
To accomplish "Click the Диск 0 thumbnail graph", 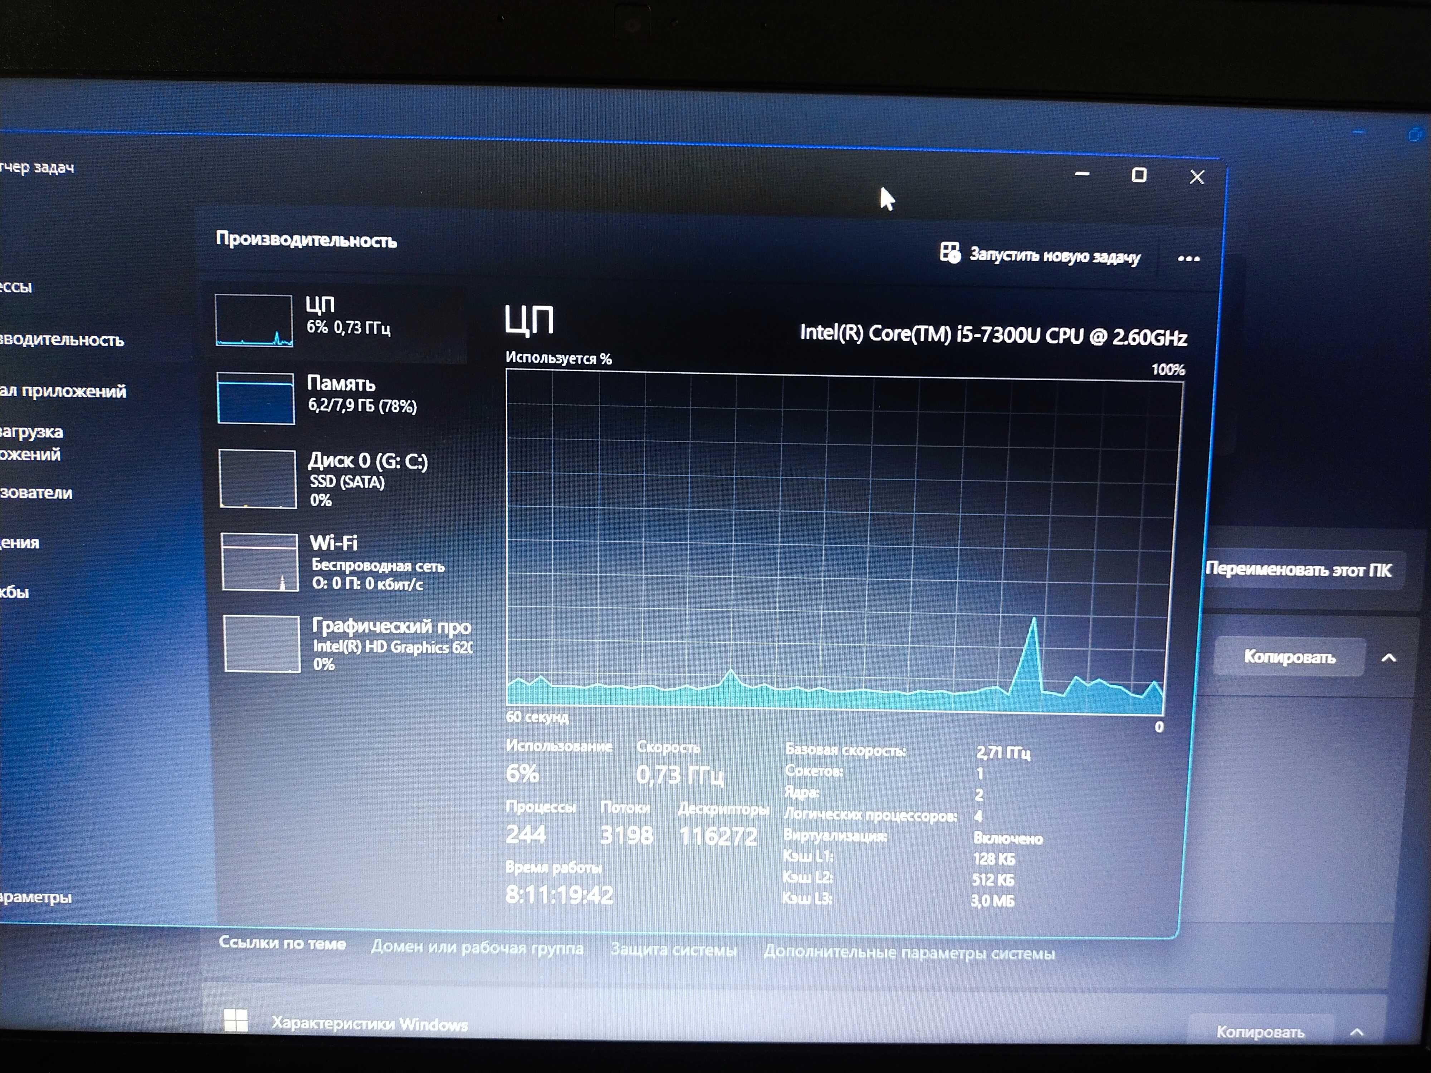I will pyautogui.click(x=258, y=479).
